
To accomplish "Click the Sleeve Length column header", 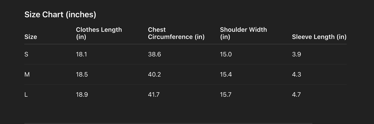I will coord(319,37).
